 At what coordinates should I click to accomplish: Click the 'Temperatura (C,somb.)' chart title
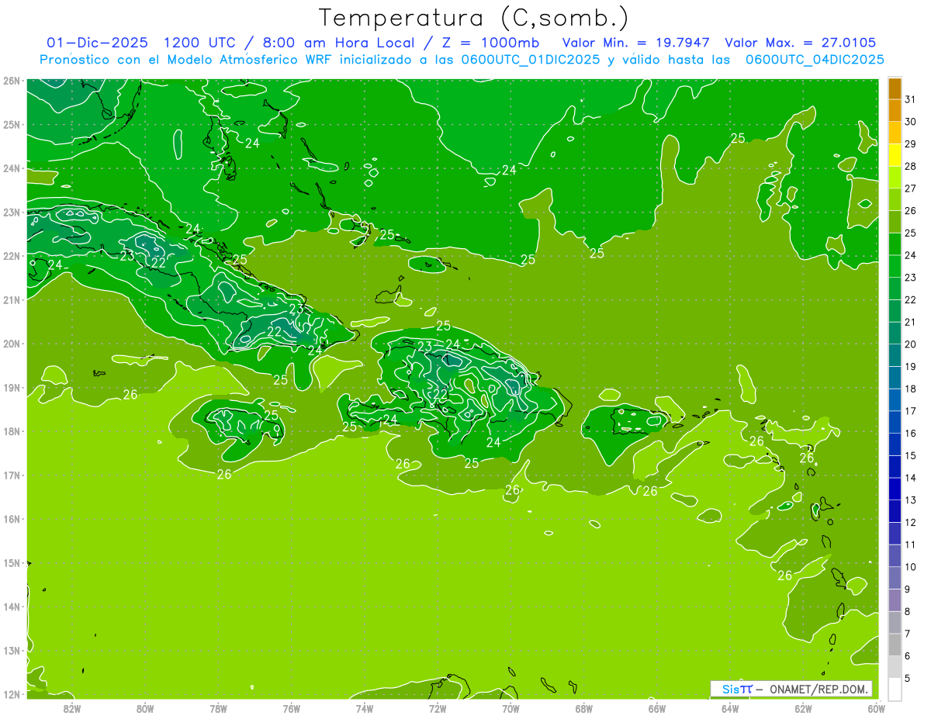474,18
